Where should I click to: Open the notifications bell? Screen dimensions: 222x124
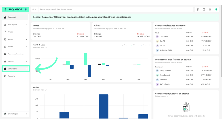pyautogui.click(x=210, y=9)
